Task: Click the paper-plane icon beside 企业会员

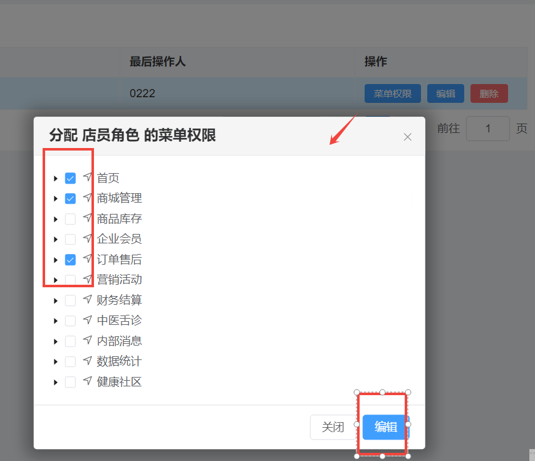Action: (x=88, y=238)
